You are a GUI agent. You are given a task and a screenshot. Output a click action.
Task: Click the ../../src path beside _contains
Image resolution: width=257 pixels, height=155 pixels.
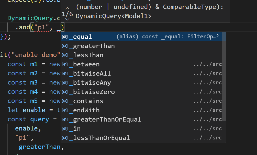coord(207,101)
